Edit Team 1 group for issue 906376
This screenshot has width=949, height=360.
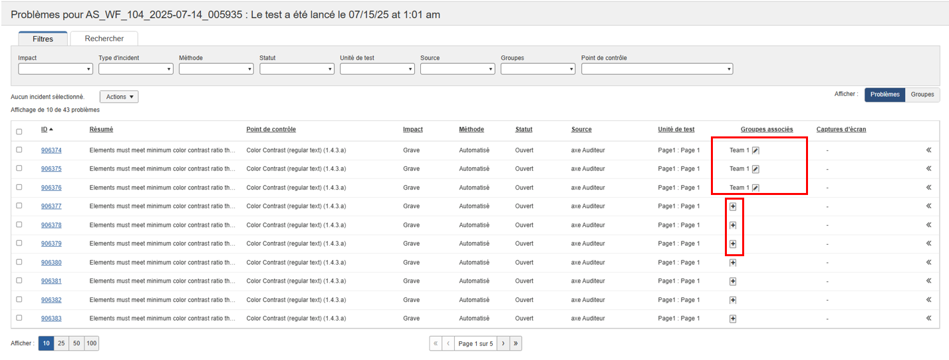pos(755,188)
